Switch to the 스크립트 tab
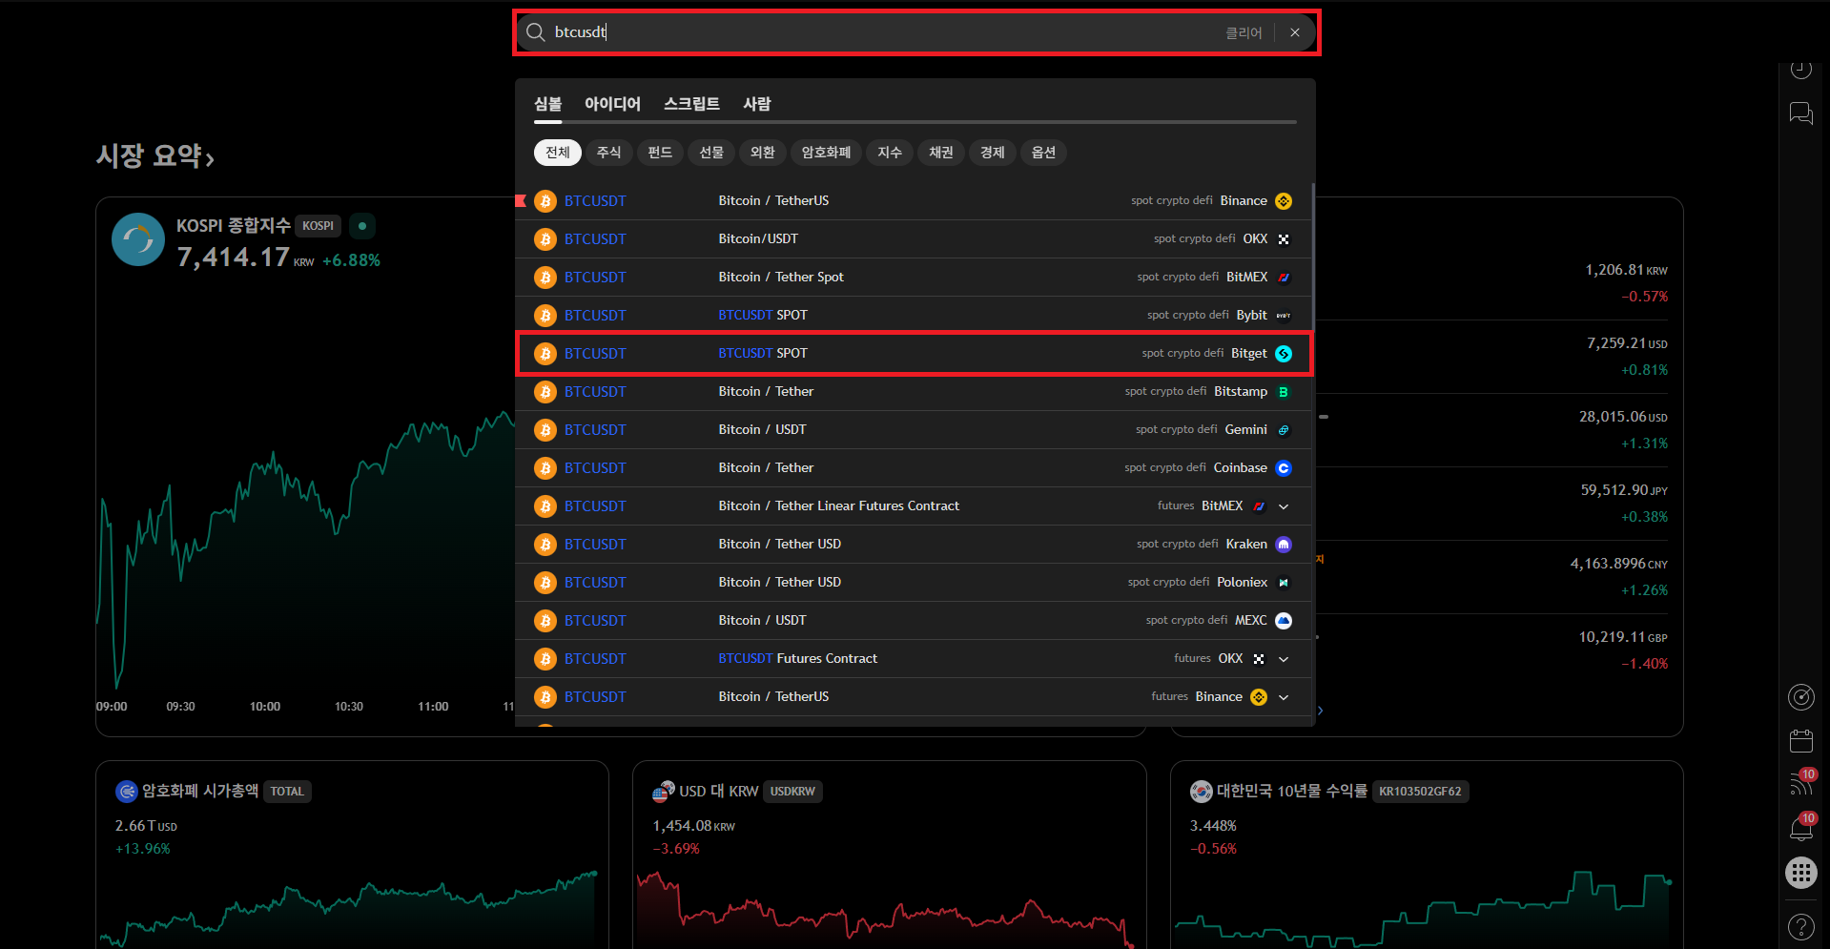The width and height of the screenshot is (1830, 949). (x=691, y=103)
